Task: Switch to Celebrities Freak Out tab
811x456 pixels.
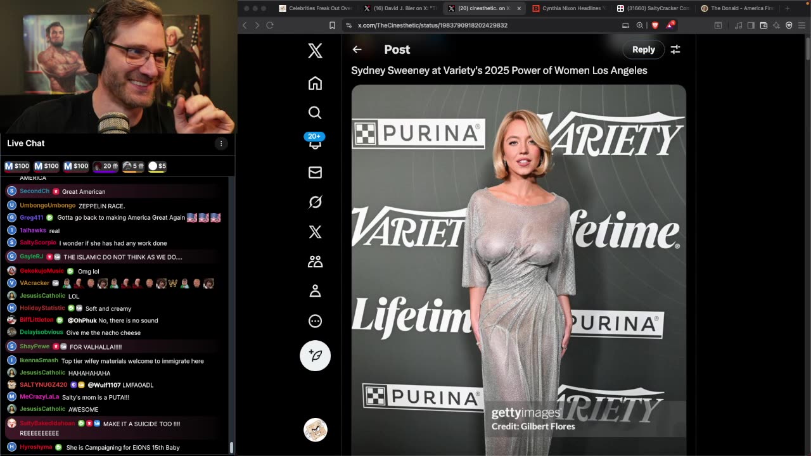Action: pyautogui.click(x=315, y=8)
